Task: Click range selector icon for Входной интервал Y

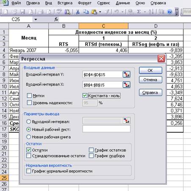Action: (x=126, y=75)
